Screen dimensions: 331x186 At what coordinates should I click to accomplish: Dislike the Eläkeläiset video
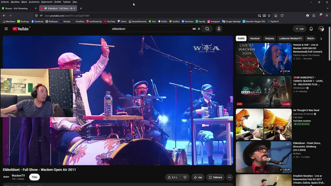185,177
